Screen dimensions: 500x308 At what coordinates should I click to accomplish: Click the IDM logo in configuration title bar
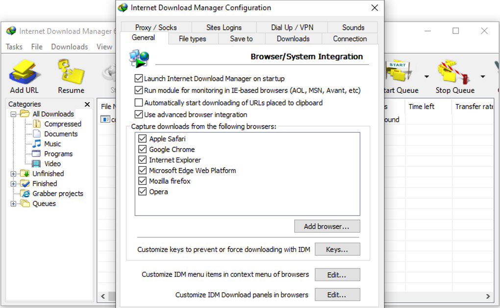pos(123,8)
